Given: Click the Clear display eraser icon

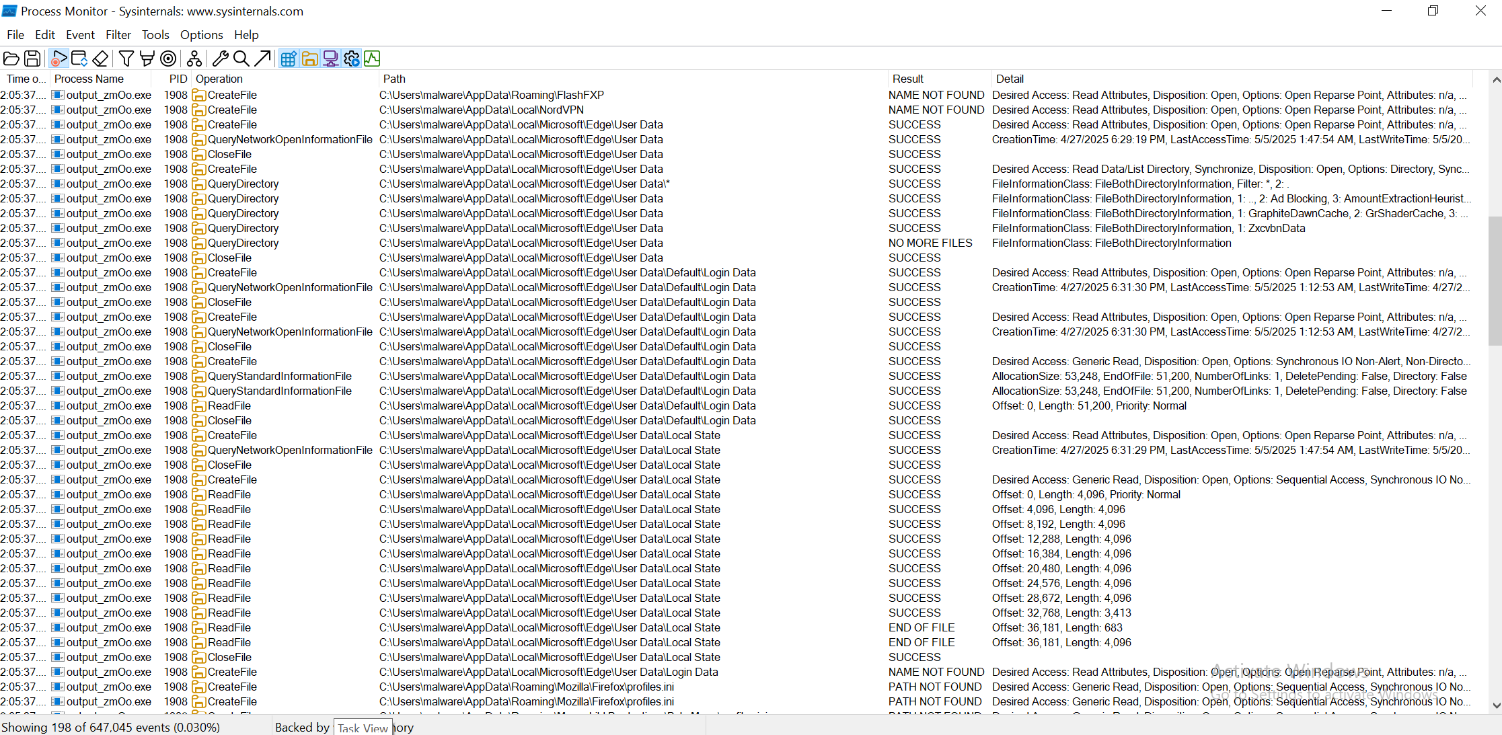Looking at the screenshot, I should pos(100,59).
